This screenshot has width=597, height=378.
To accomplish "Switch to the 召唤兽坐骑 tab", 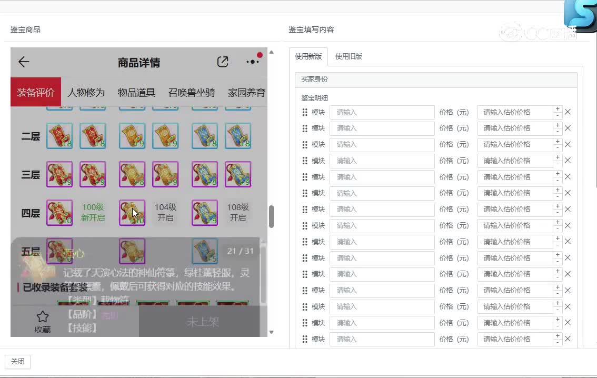I will [192, 92].
